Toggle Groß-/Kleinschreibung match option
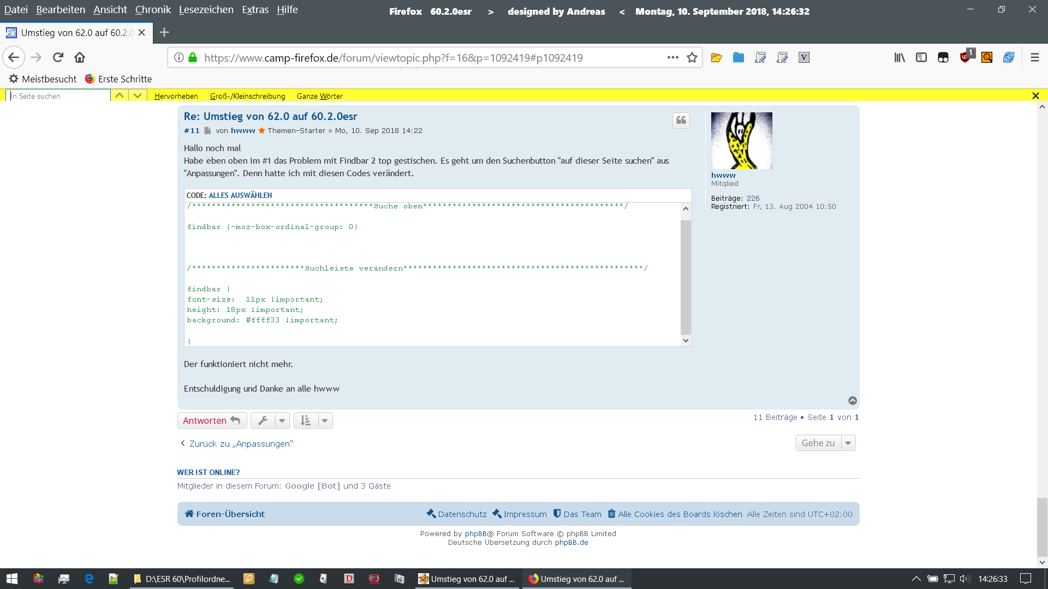The width and height of the screenshot is (1048, 589). [247, 96]
